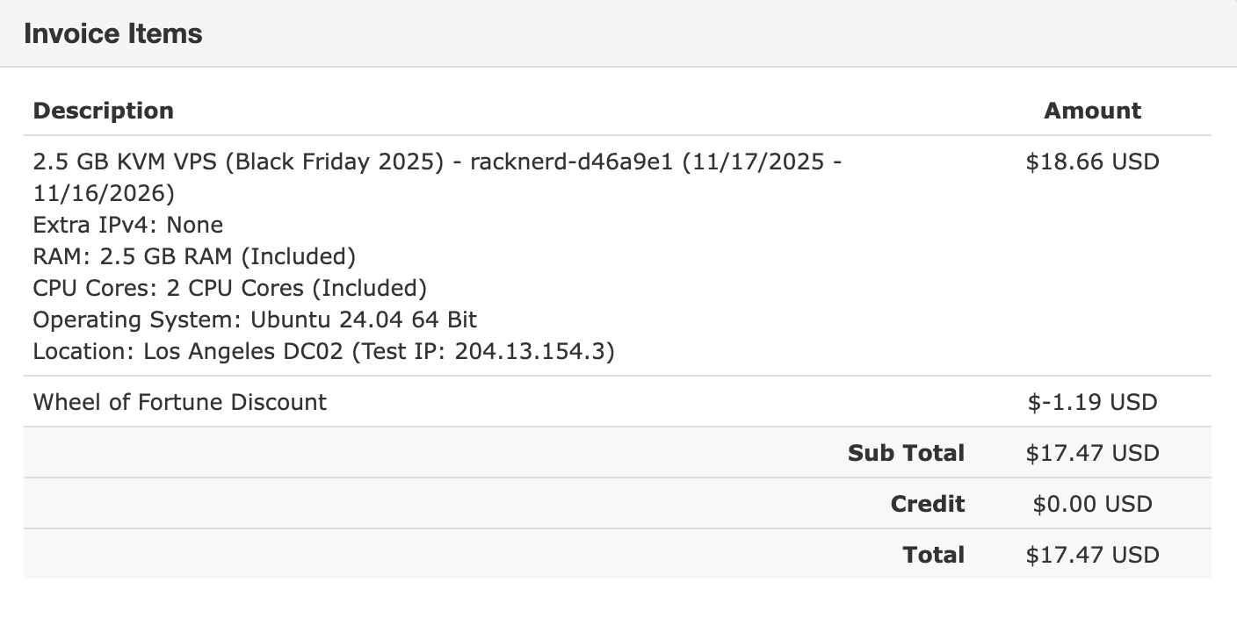Click the Operating System Ubuntu 24.04 line
Viewport: 1237px width, 625px height.
255,320
